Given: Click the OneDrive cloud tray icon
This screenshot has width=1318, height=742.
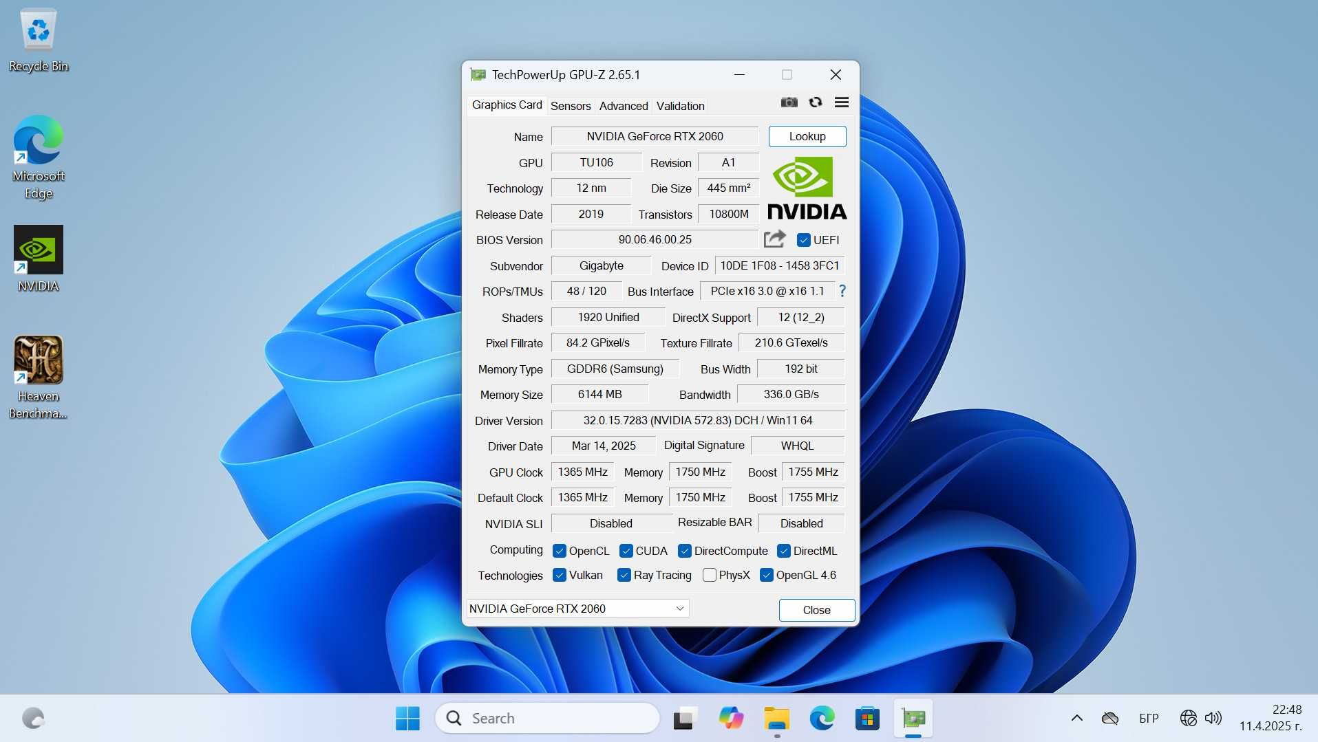Looking at the screenshot, I should pyautogui.click(x=1109, y=718).
